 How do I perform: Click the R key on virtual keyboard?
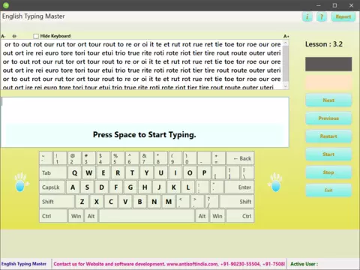click(x=118, y=172)
